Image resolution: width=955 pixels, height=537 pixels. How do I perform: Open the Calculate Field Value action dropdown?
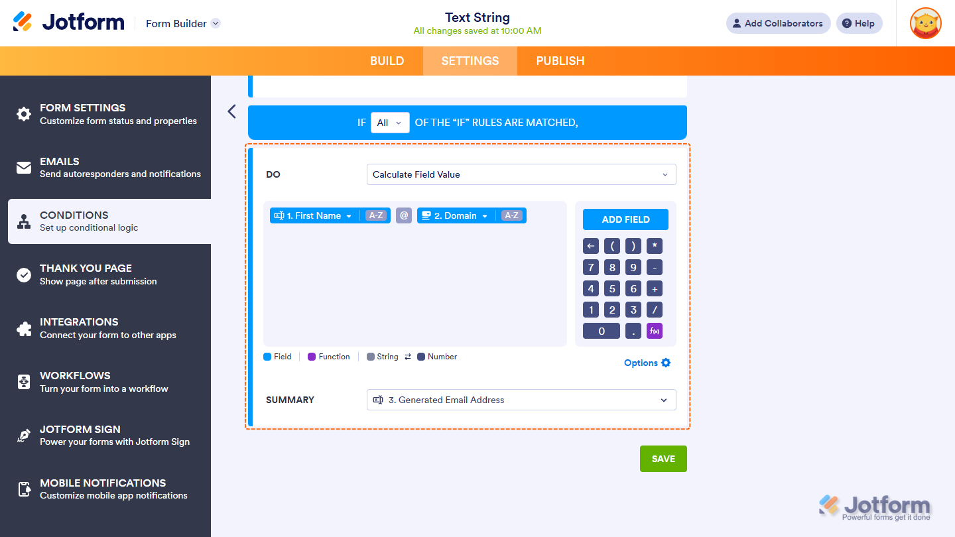[521, 174]
